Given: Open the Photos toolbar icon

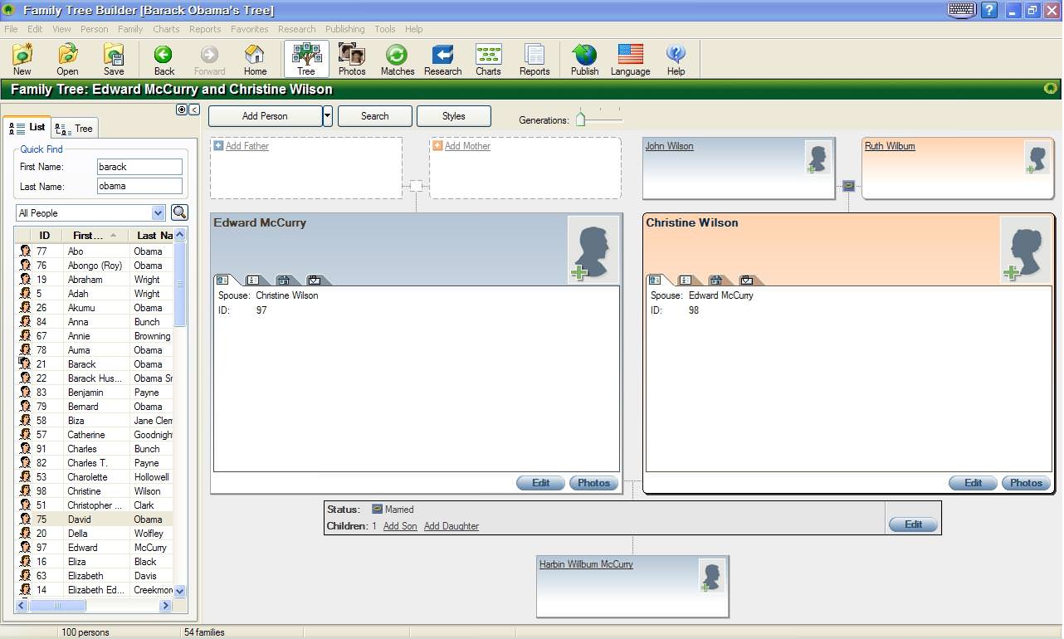Looking at the screenshot, I should click(x=352, y=60).
